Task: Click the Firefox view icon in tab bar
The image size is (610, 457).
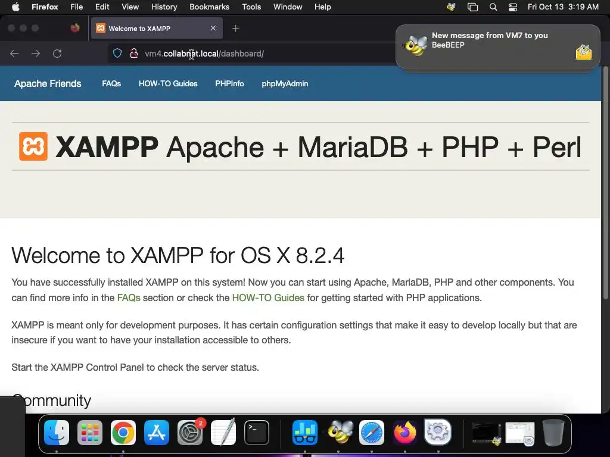Action: (75, 28)
